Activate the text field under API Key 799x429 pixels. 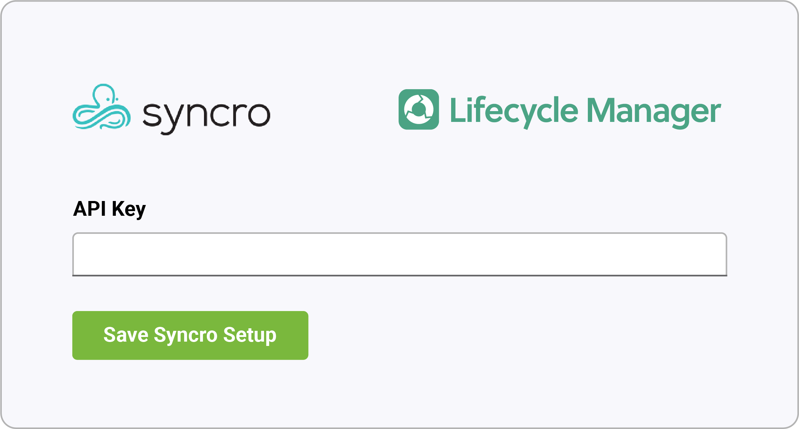399,254
